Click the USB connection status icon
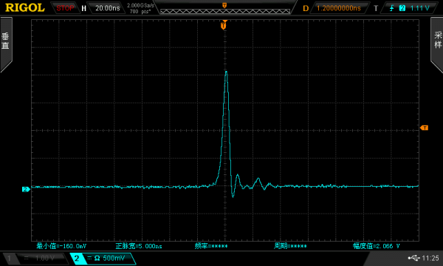The image size is (443, 266). (413, 258)
